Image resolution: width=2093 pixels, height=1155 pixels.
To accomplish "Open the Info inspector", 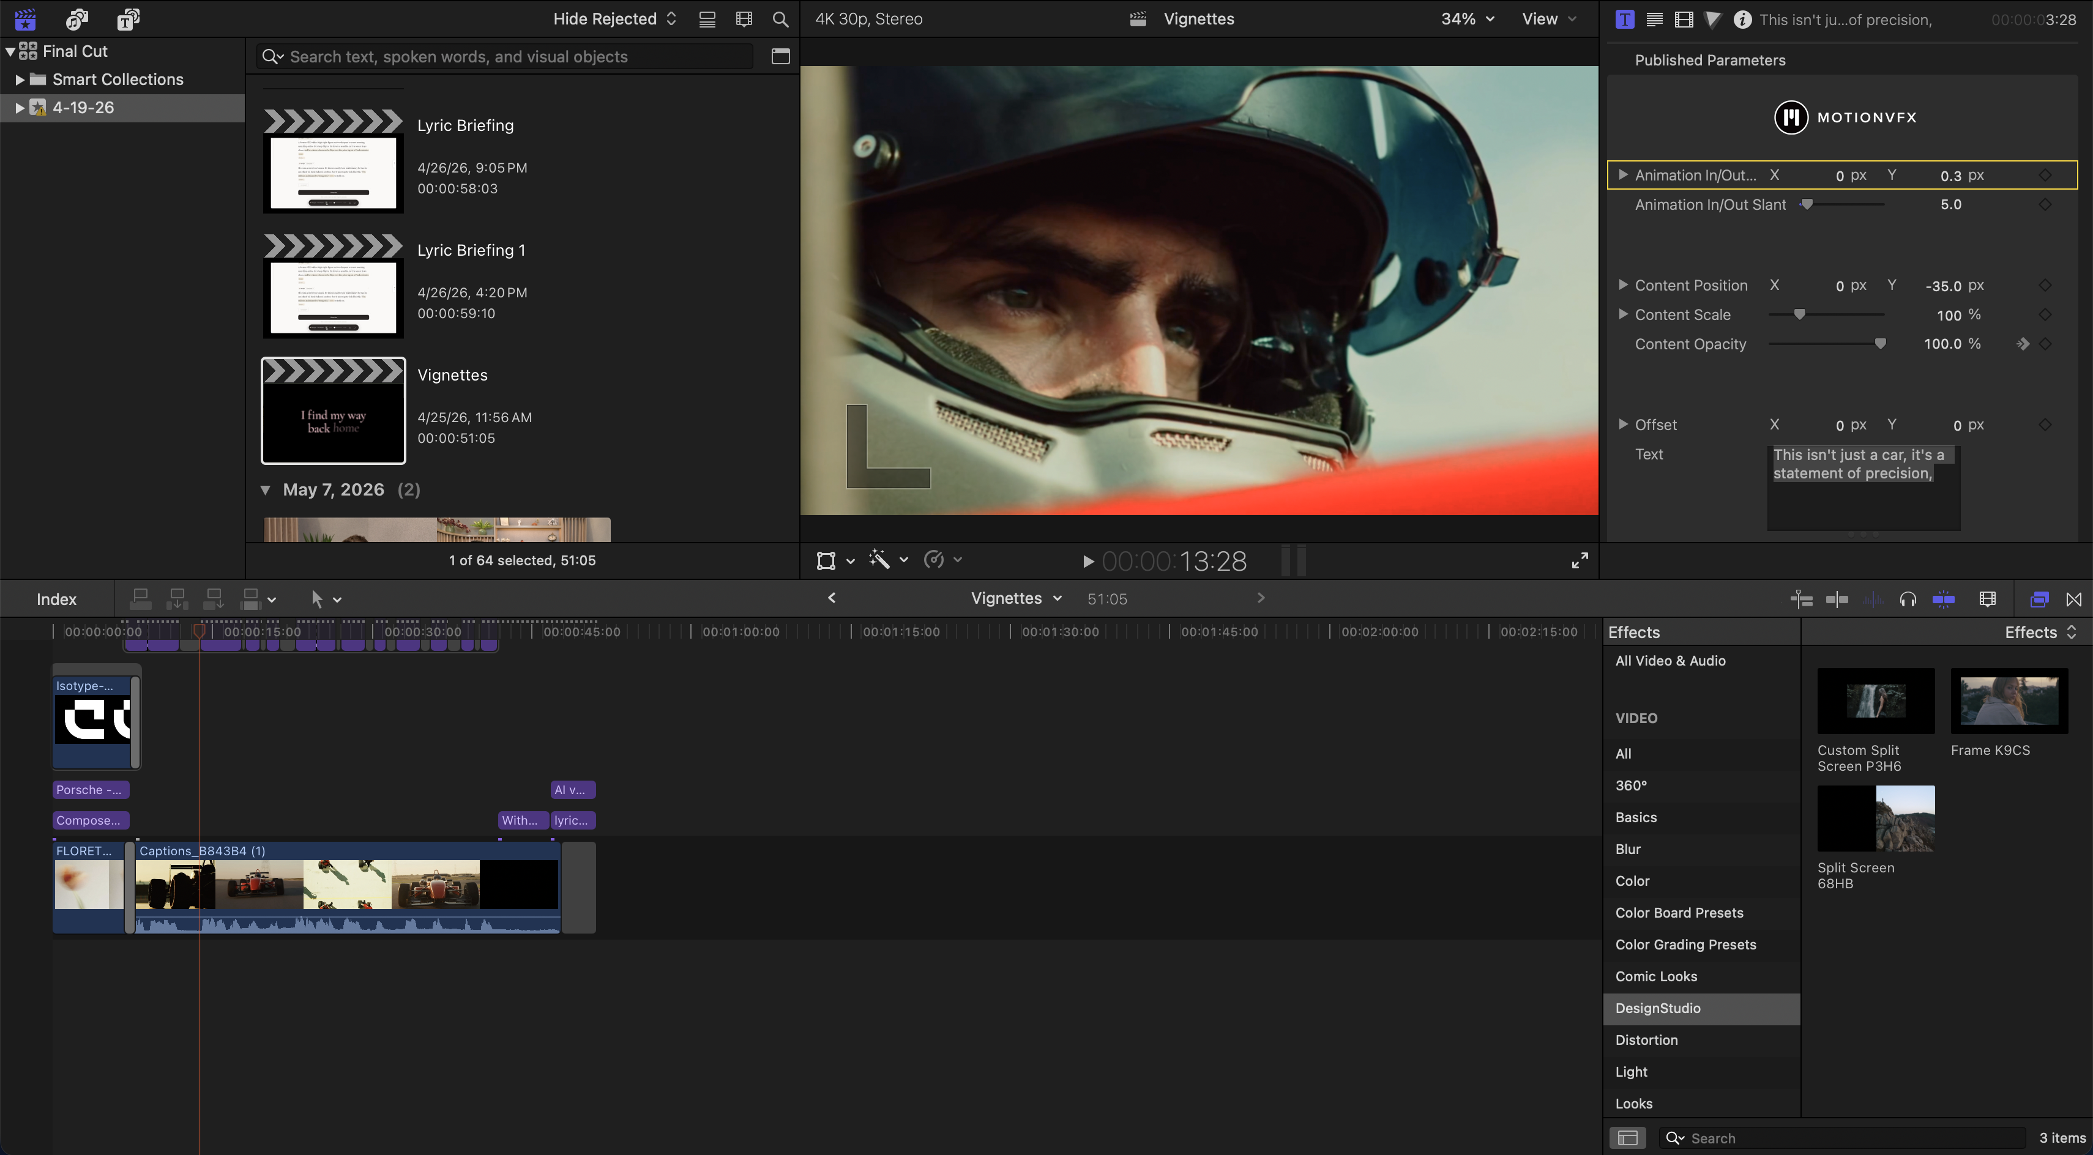I will coord(1742,20).
